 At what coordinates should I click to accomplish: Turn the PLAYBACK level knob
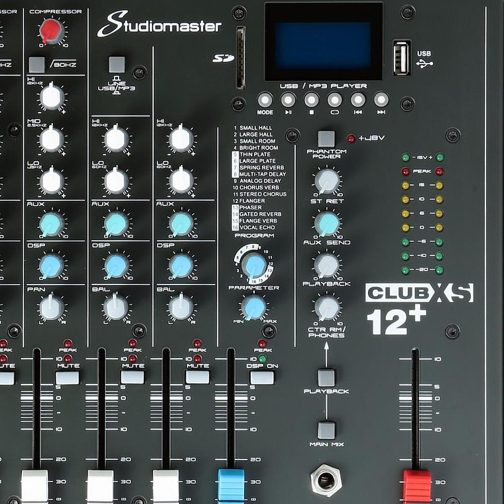coord(327,265)
